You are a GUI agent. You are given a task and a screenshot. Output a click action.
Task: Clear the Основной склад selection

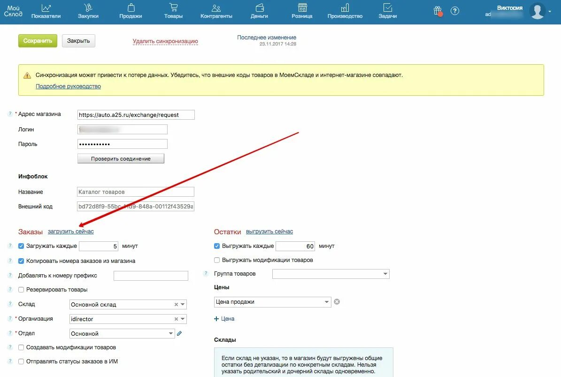176,304
